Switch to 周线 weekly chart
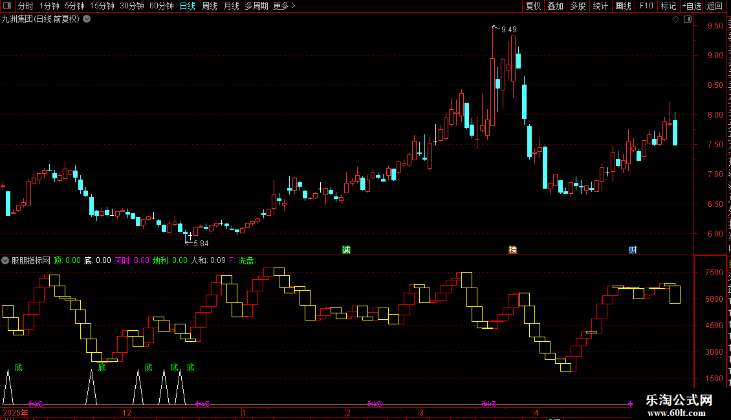The image size is (731, 420). 210,6
